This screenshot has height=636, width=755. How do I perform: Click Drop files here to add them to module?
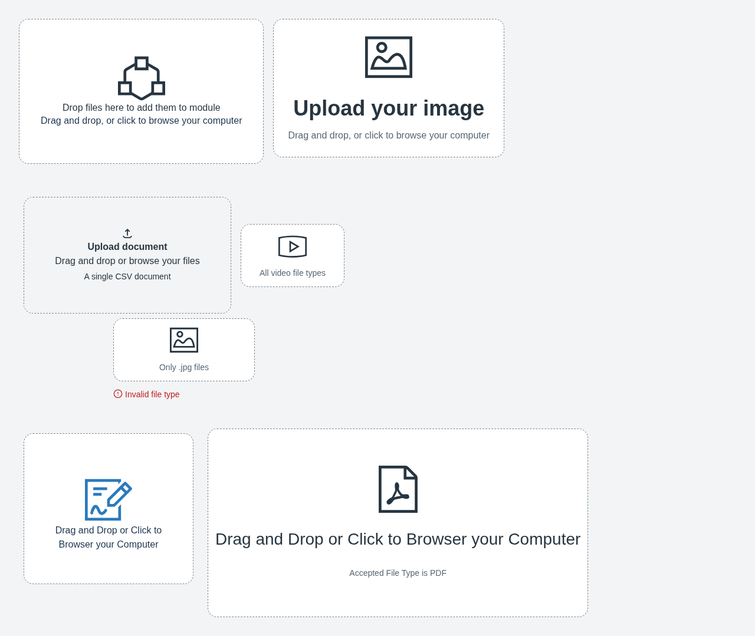pyautogui.click(x=142, y=108)
